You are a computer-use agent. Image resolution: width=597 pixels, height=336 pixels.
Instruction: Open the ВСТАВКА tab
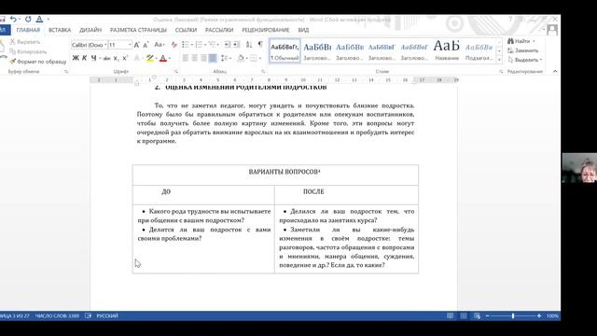tap(60, 30)
